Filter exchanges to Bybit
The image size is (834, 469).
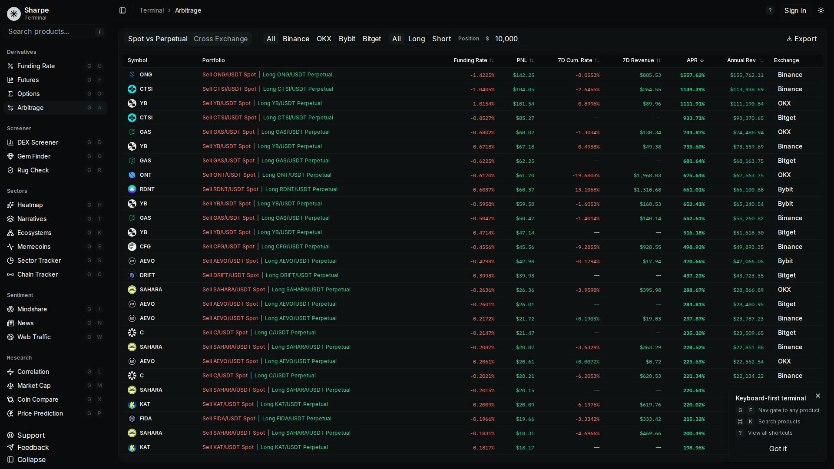click(347, 39)
